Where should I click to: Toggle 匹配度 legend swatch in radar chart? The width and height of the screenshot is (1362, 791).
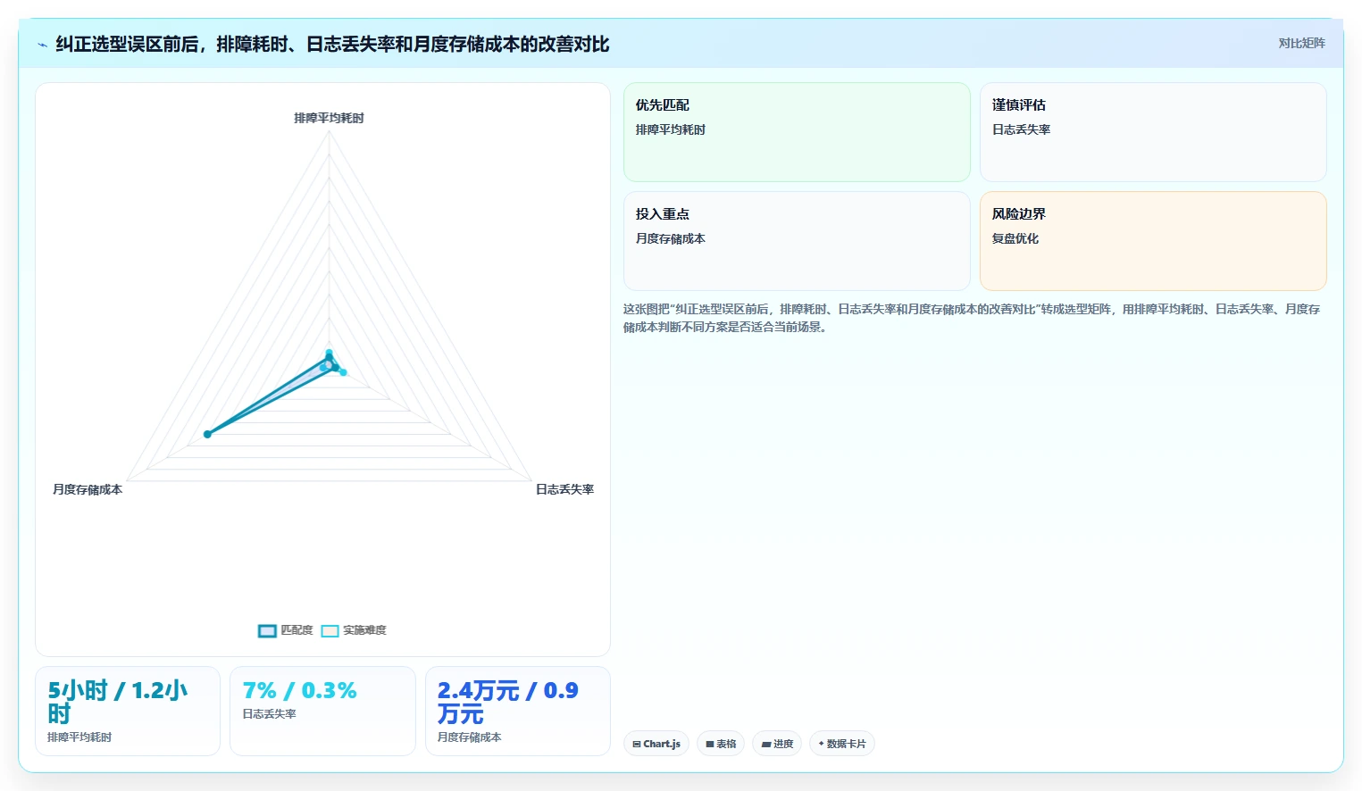point(267,631)
